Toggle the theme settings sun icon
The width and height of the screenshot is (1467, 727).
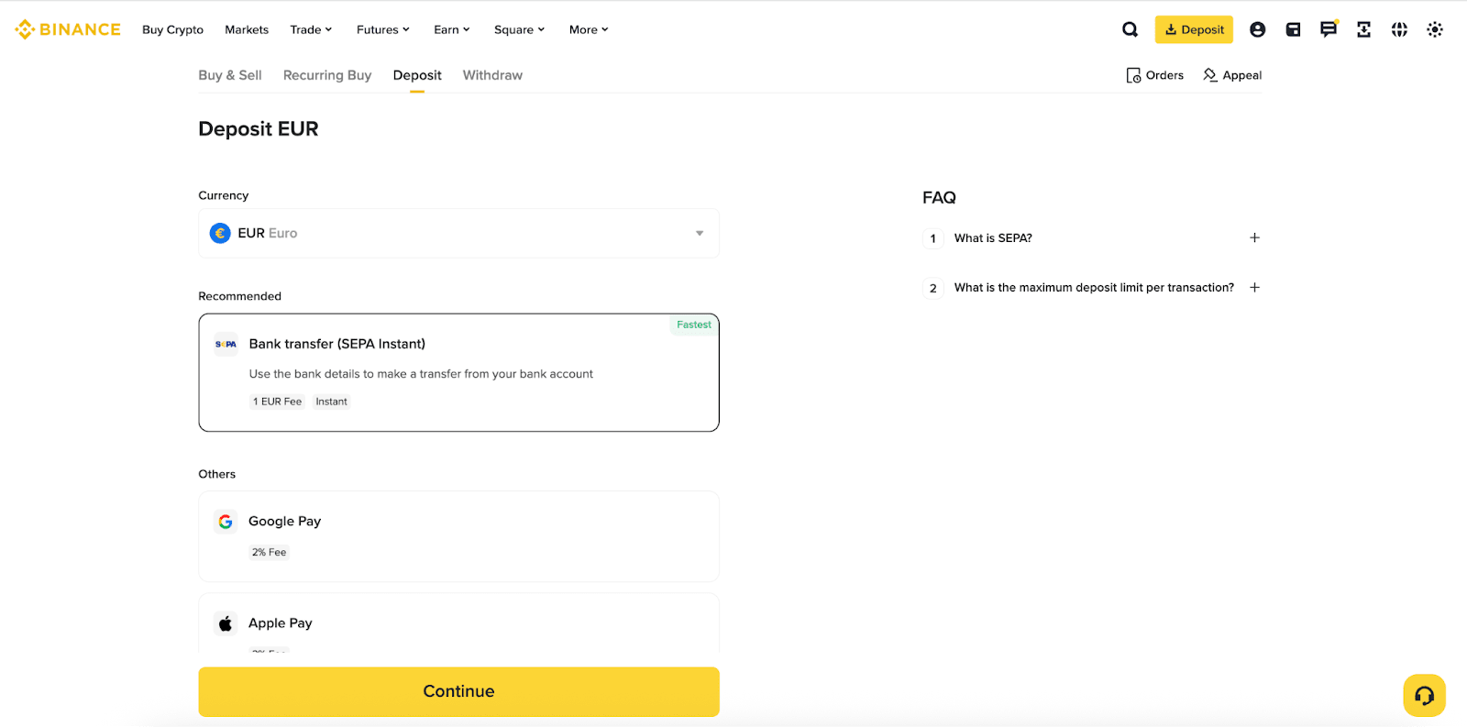click(1435, 29)
